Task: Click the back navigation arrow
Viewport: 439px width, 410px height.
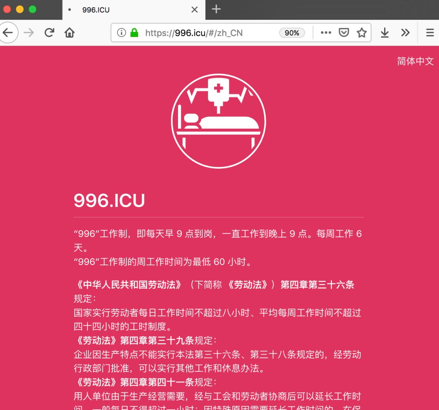Action: 9,33
